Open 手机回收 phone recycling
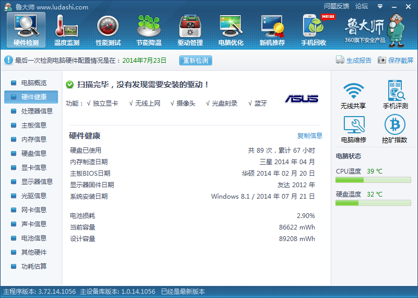418x298 pixels. coord(313,30)
